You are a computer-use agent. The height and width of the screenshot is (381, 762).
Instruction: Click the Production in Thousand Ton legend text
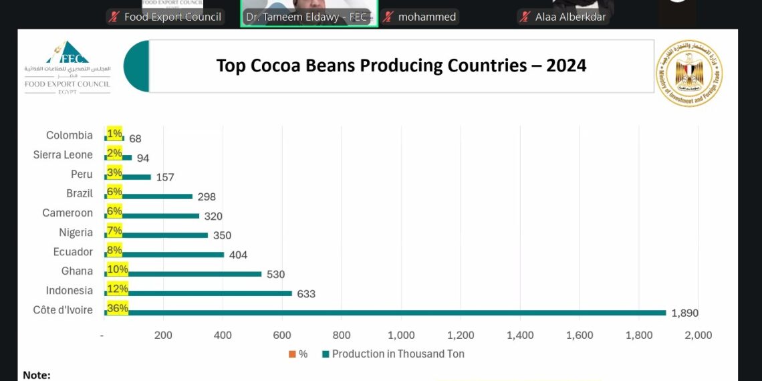[398, 354]
